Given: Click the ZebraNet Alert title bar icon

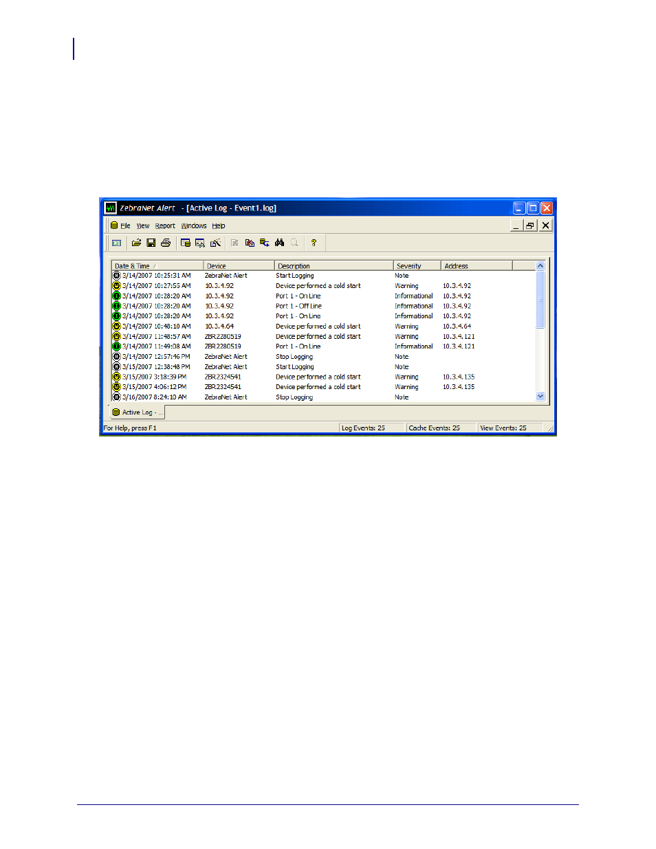Looking at the screenshot, I should click(x=111, y=208).
